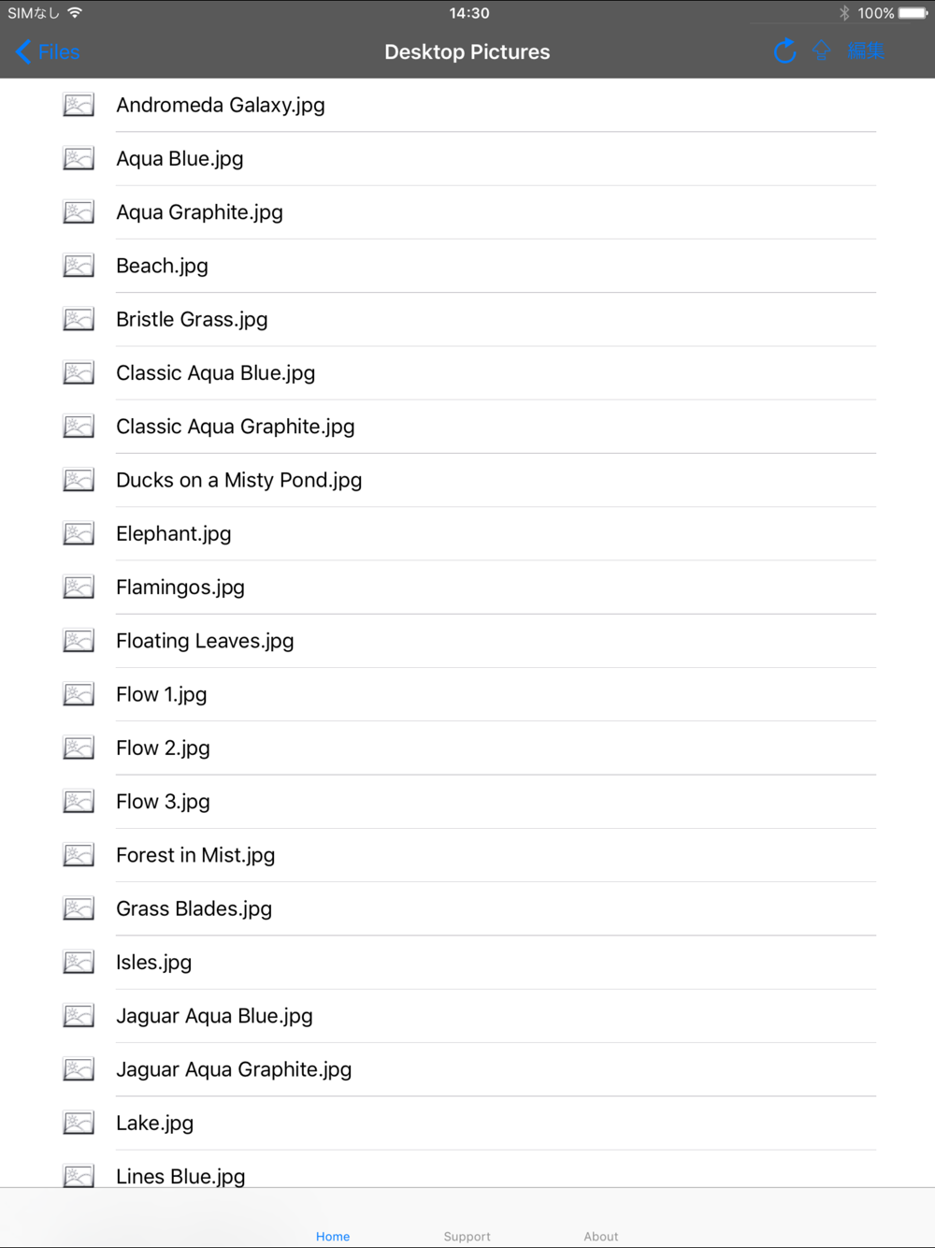Screen dimensions: 935x1248
Task: Open Classic Aqua Graphite.jpg
Action: tap(467, 427)
